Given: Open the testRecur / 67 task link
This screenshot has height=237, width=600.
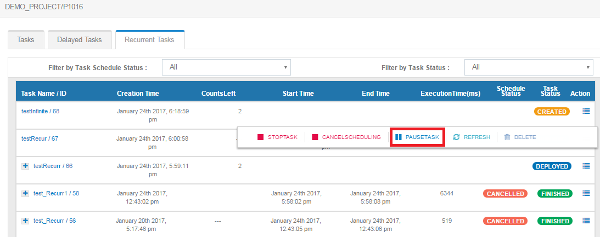Looking at the screenshot, I should (x=40, y=138).
